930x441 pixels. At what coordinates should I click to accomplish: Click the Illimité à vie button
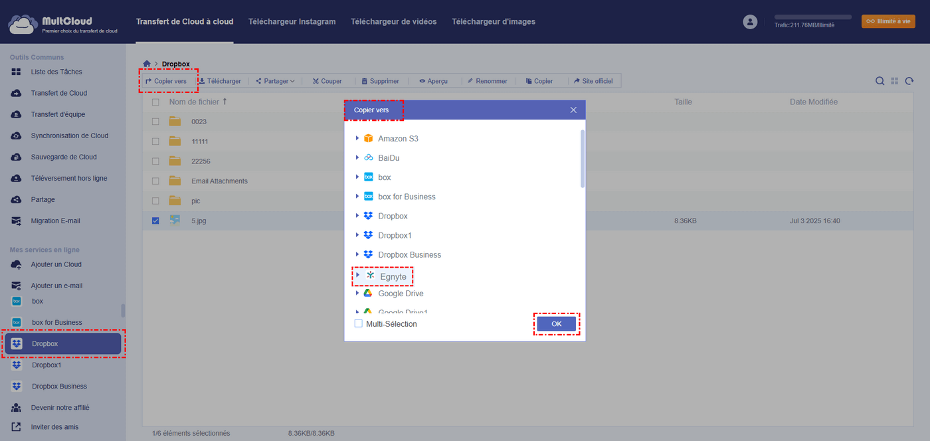tap(888, 21)
